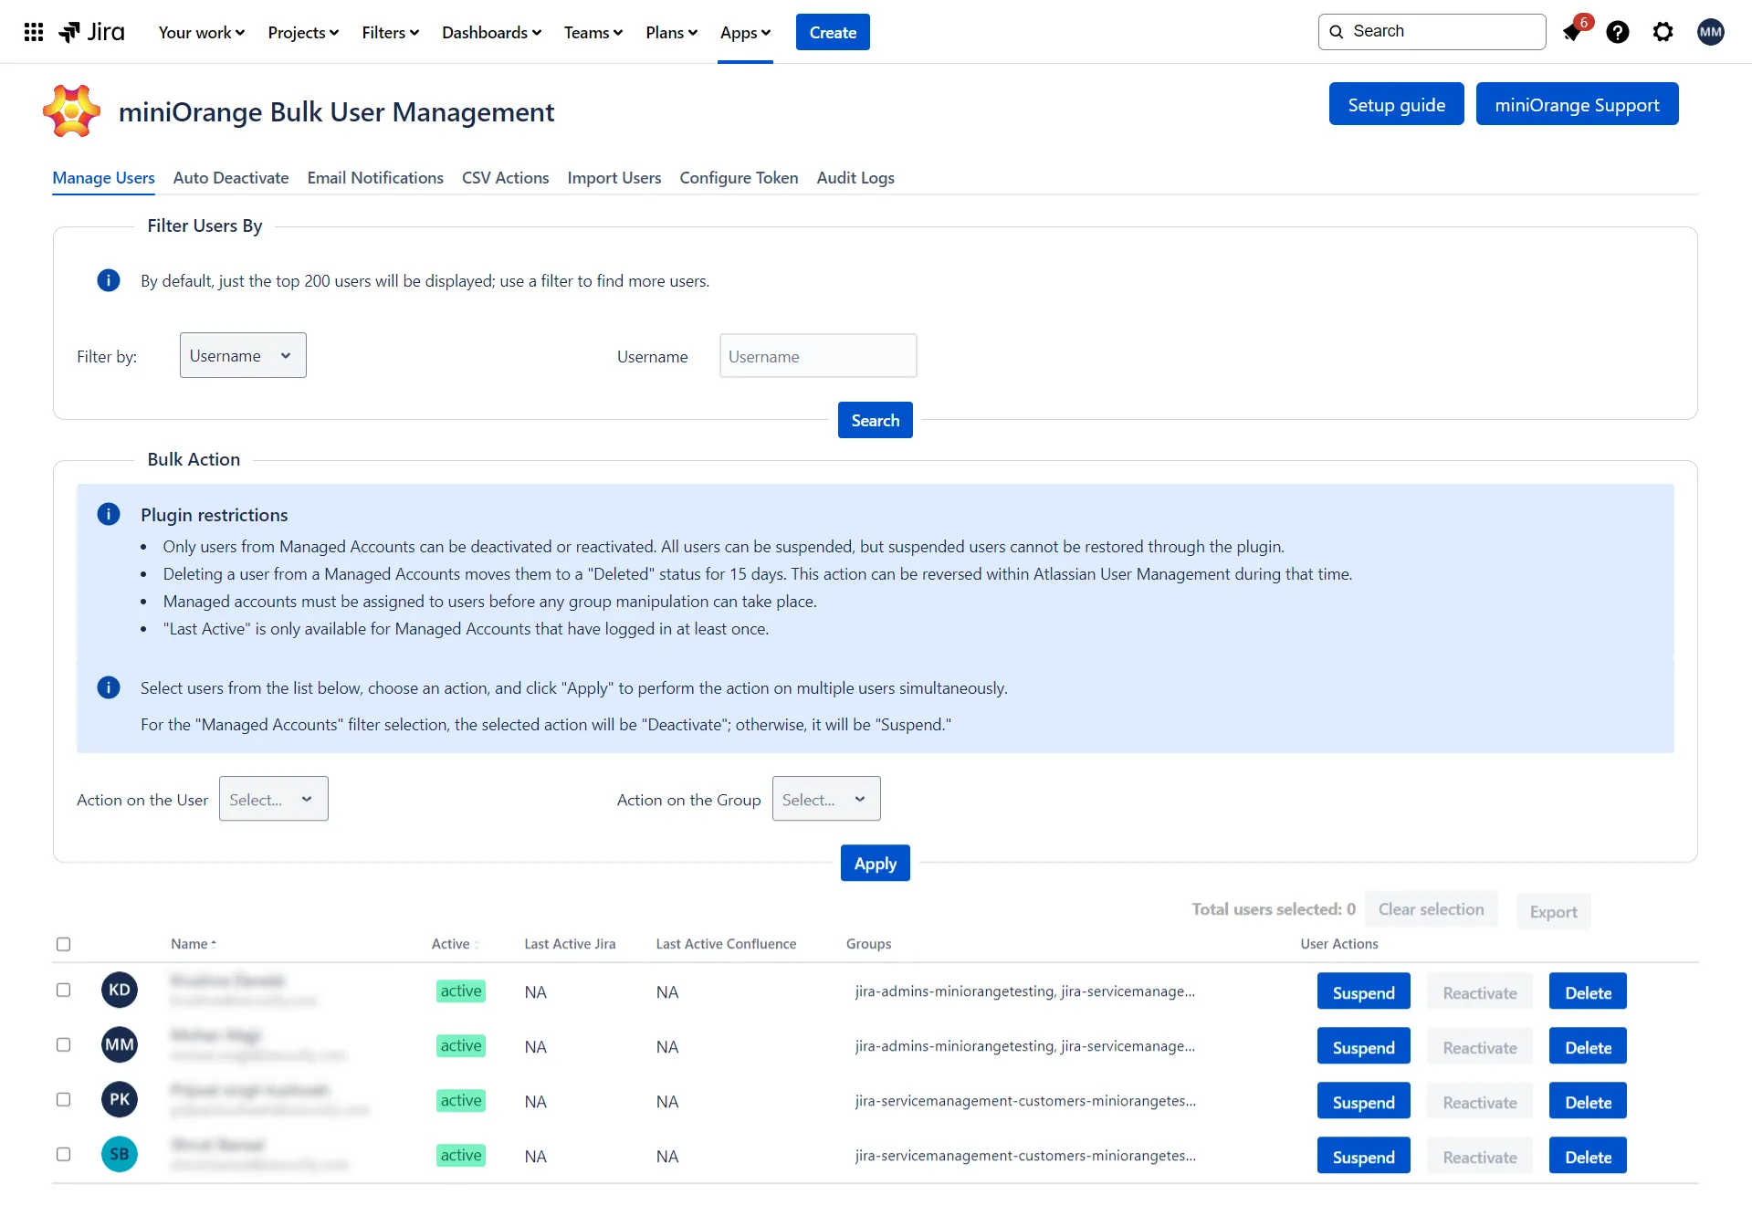
Task: Expand the Teams menu
Action: (593, 32)
